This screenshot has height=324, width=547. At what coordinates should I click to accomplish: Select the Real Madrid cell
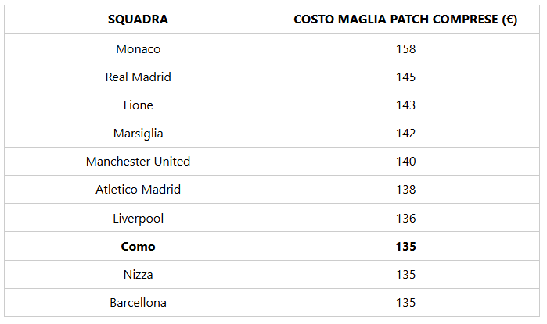pyautogui.click(x=138, y=77)
